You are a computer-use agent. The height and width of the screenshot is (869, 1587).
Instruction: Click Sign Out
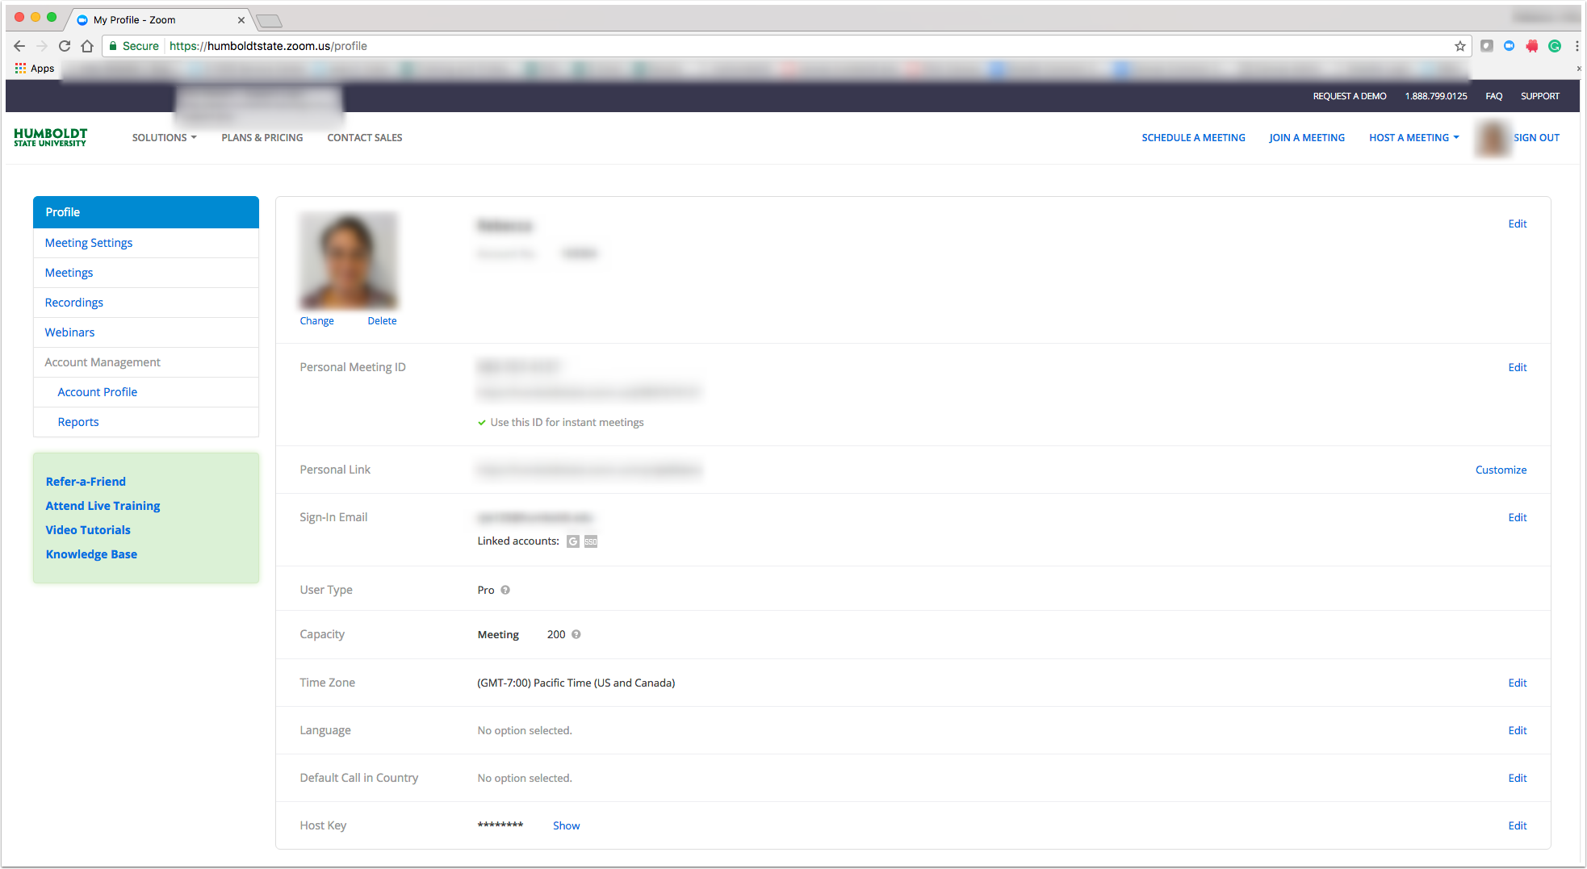pyautogui.click(x=1536, y=138)
